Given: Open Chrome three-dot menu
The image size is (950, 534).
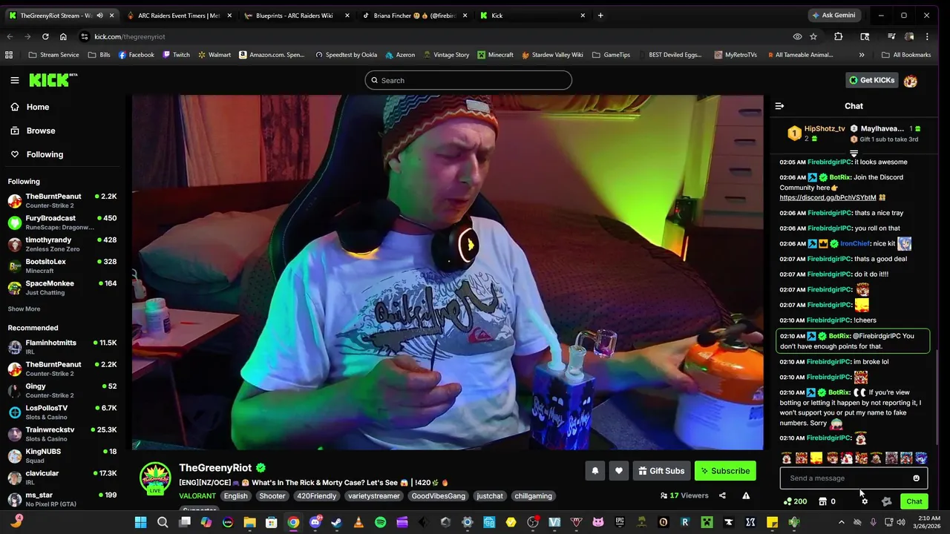Looking at the screenshot, I should coord(926,36).
